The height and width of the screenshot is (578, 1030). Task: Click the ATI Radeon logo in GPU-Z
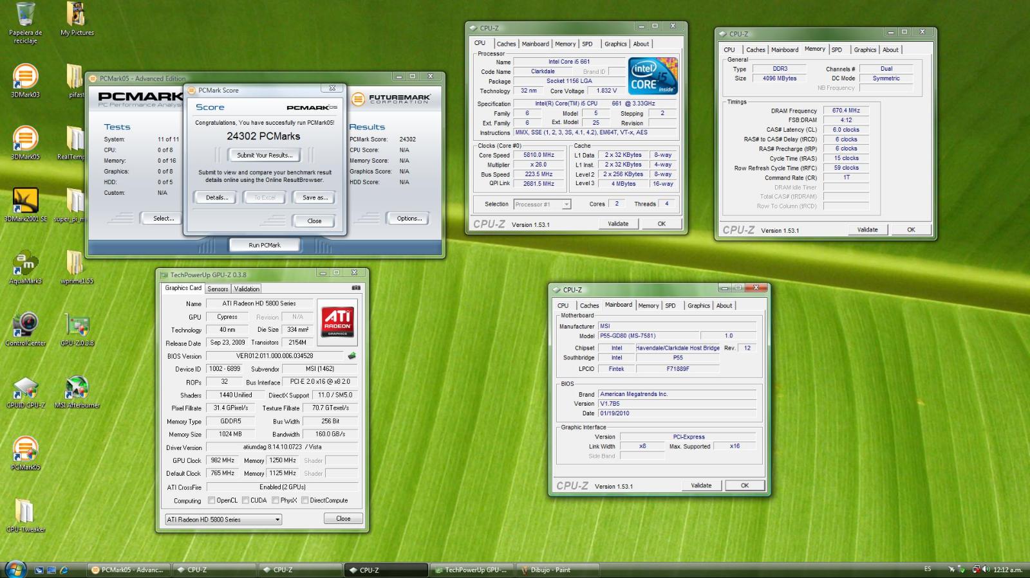(337, 321)
